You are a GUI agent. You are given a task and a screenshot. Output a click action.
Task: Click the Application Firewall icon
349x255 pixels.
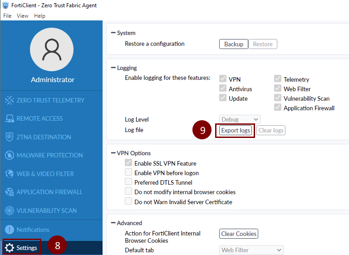click(x=10, y=192)
